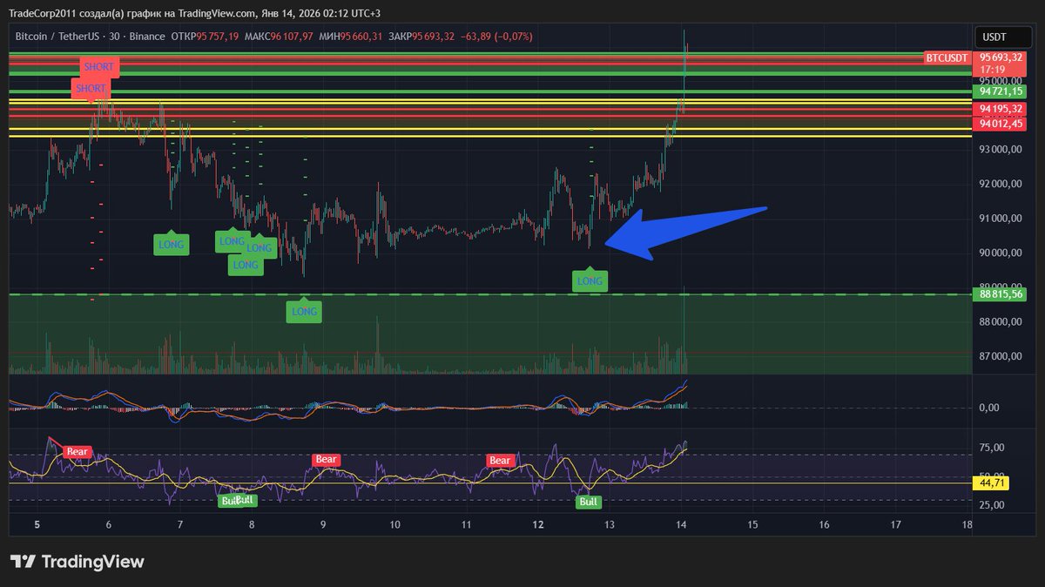The width and height of the screenshot is (1045, 587).
Task: Select the red 94 195,32 price label
Action: coord(1000,109)
